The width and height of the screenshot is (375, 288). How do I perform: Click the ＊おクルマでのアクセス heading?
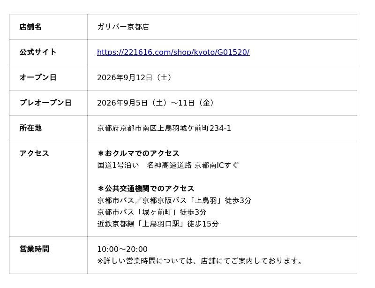coord(138,153)
